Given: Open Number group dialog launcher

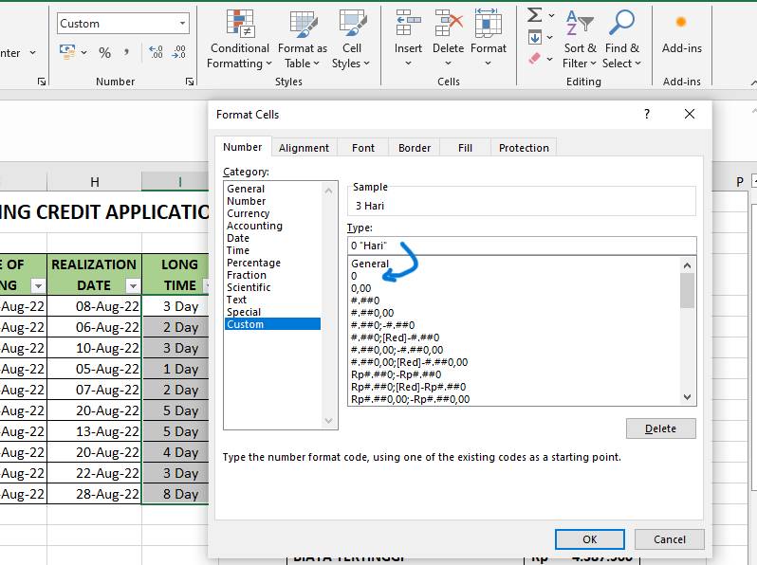Looking at the screenshot, I should (190, 82).
